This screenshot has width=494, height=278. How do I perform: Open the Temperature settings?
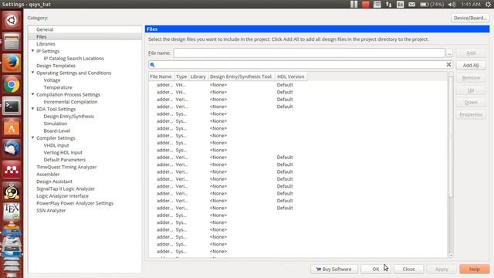(58, 87)
